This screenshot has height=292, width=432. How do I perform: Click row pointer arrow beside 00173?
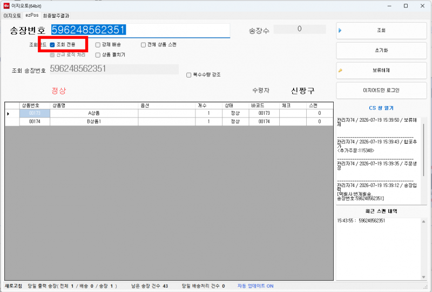8,114
